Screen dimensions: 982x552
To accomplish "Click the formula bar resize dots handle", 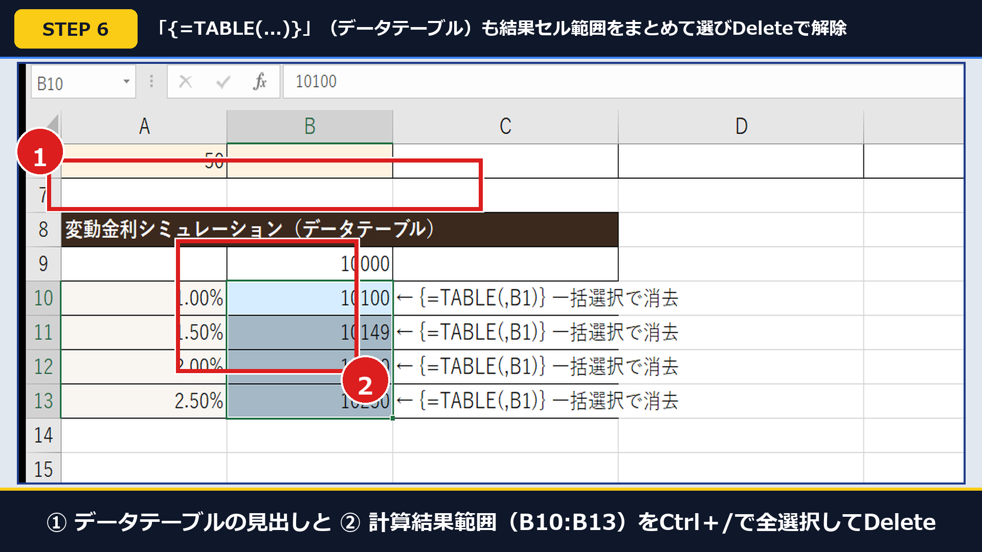I will pos(151,82).
